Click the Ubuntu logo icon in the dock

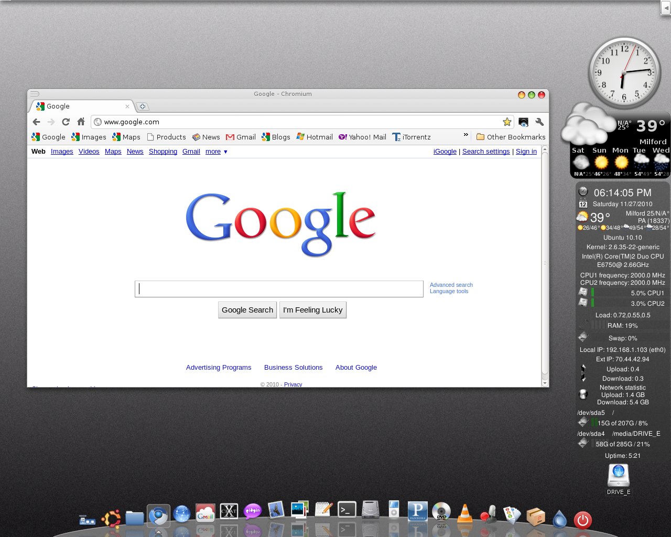point(111,519)
